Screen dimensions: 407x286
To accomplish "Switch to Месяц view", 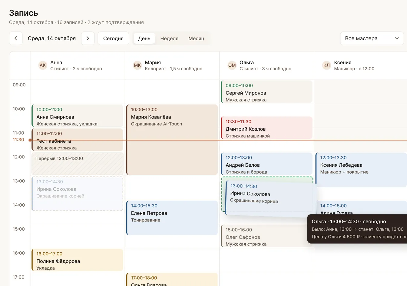I will (196, 38).
